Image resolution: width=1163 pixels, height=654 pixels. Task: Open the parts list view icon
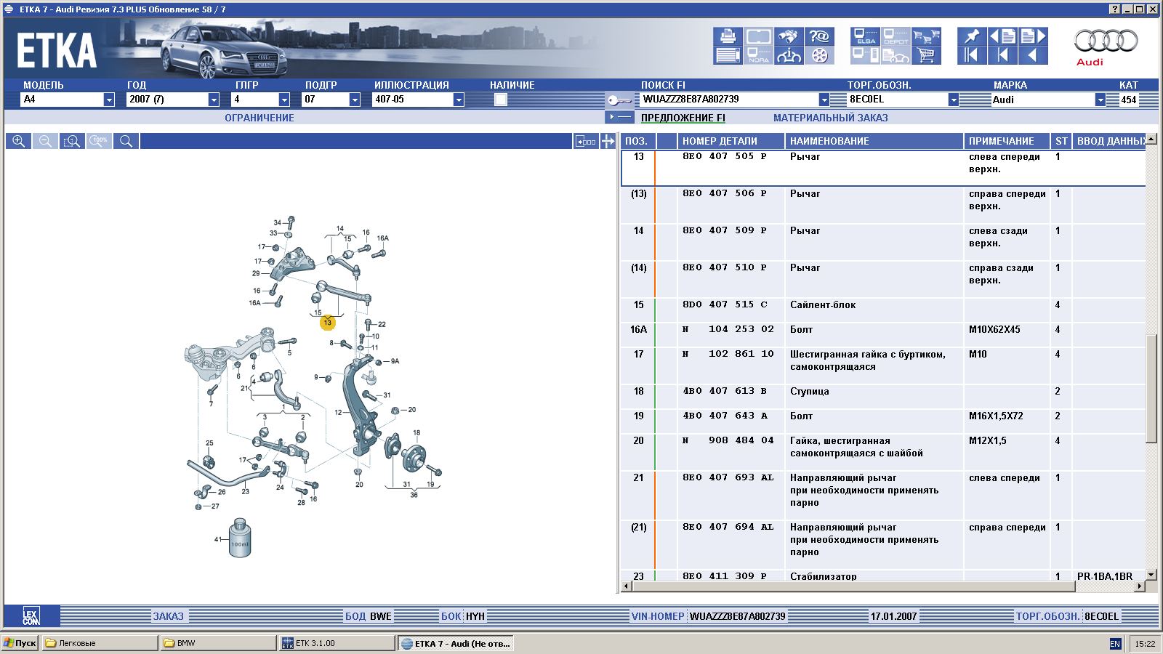click(x=728, y=55)
